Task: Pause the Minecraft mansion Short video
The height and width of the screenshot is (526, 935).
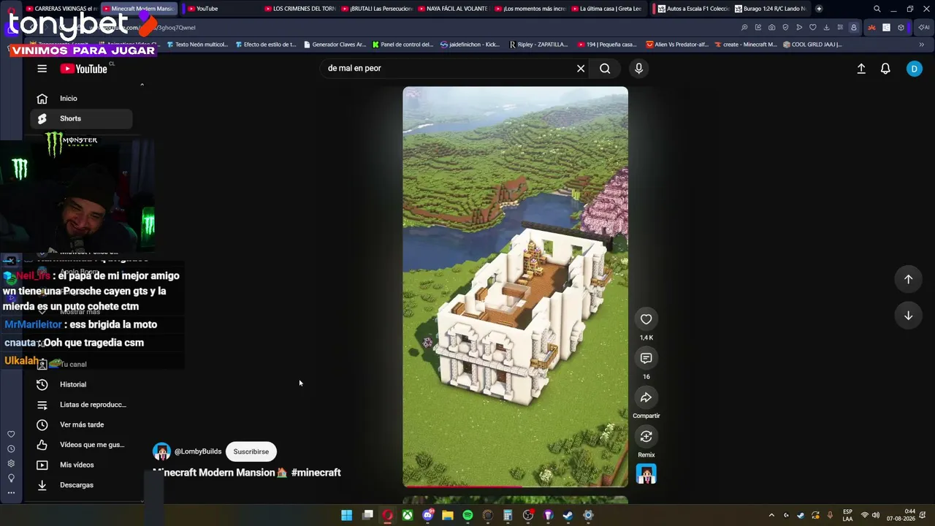Action: (515, 286)
